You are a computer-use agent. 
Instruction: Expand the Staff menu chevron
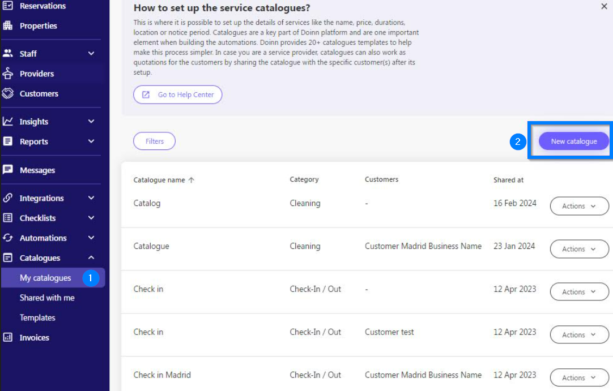tap(91, 54)
